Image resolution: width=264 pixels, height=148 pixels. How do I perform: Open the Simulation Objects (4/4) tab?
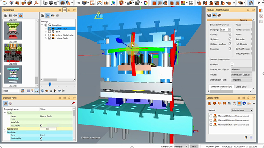coord(221,87)
